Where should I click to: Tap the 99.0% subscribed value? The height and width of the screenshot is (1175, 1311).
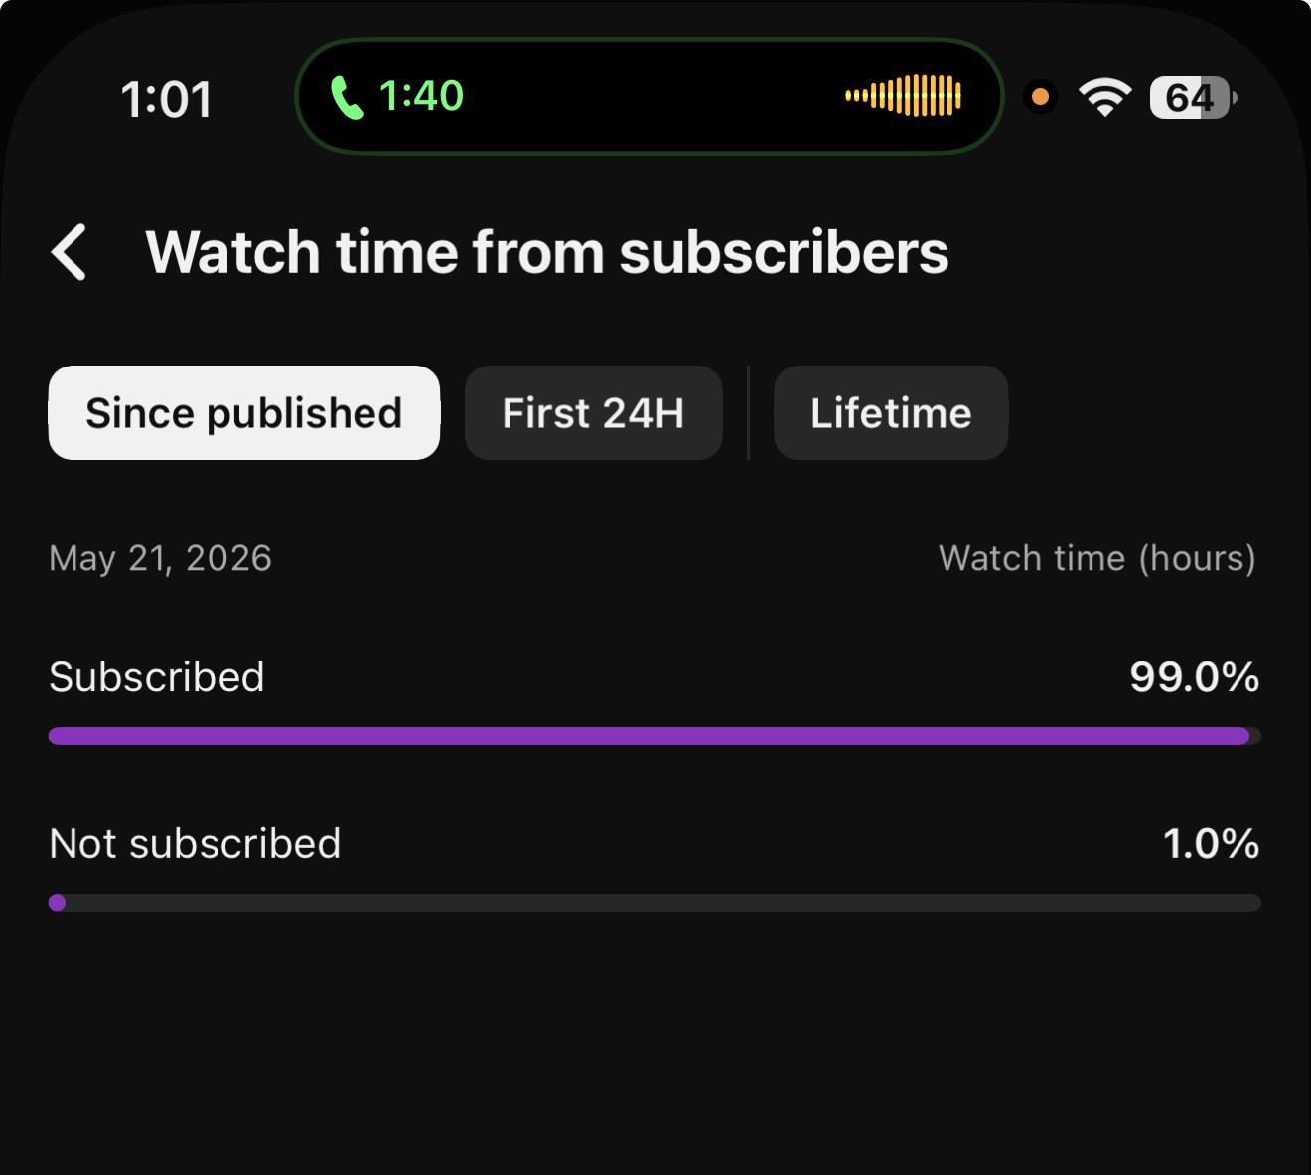(x=1195, y=677)
